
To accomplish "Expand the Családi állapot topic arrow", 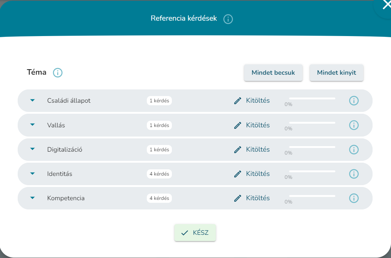I will pos(32,100).
